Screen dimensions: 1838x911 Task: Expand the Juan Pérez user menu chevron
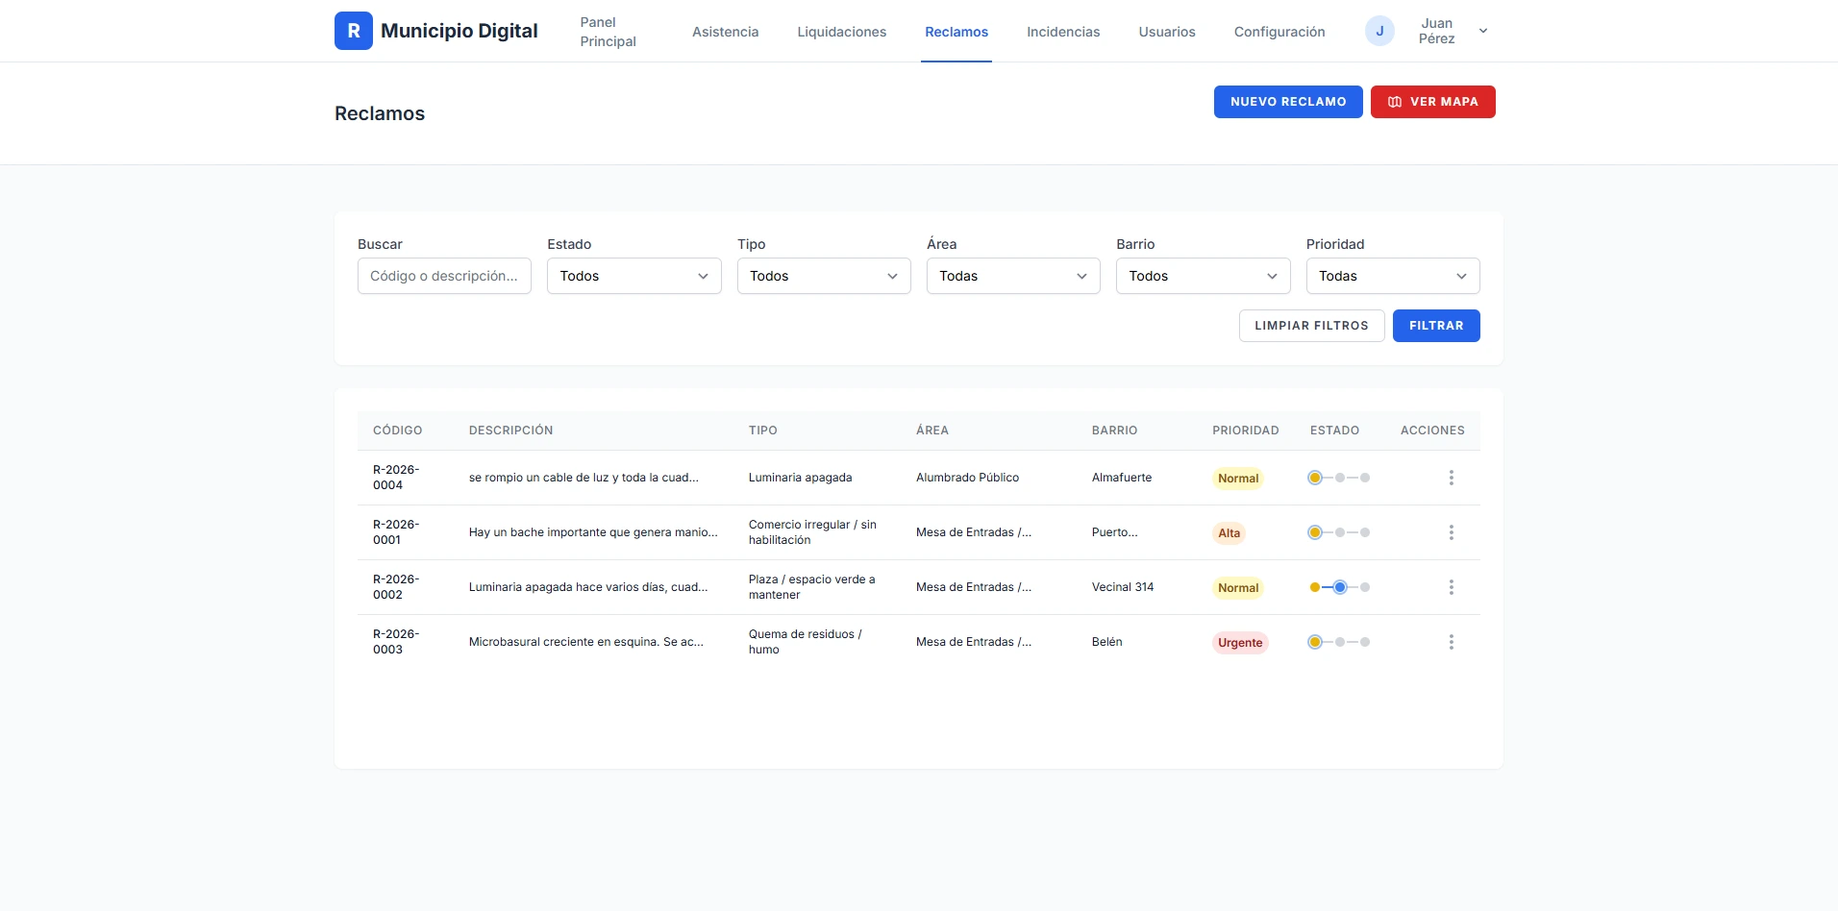point(1483,31)
